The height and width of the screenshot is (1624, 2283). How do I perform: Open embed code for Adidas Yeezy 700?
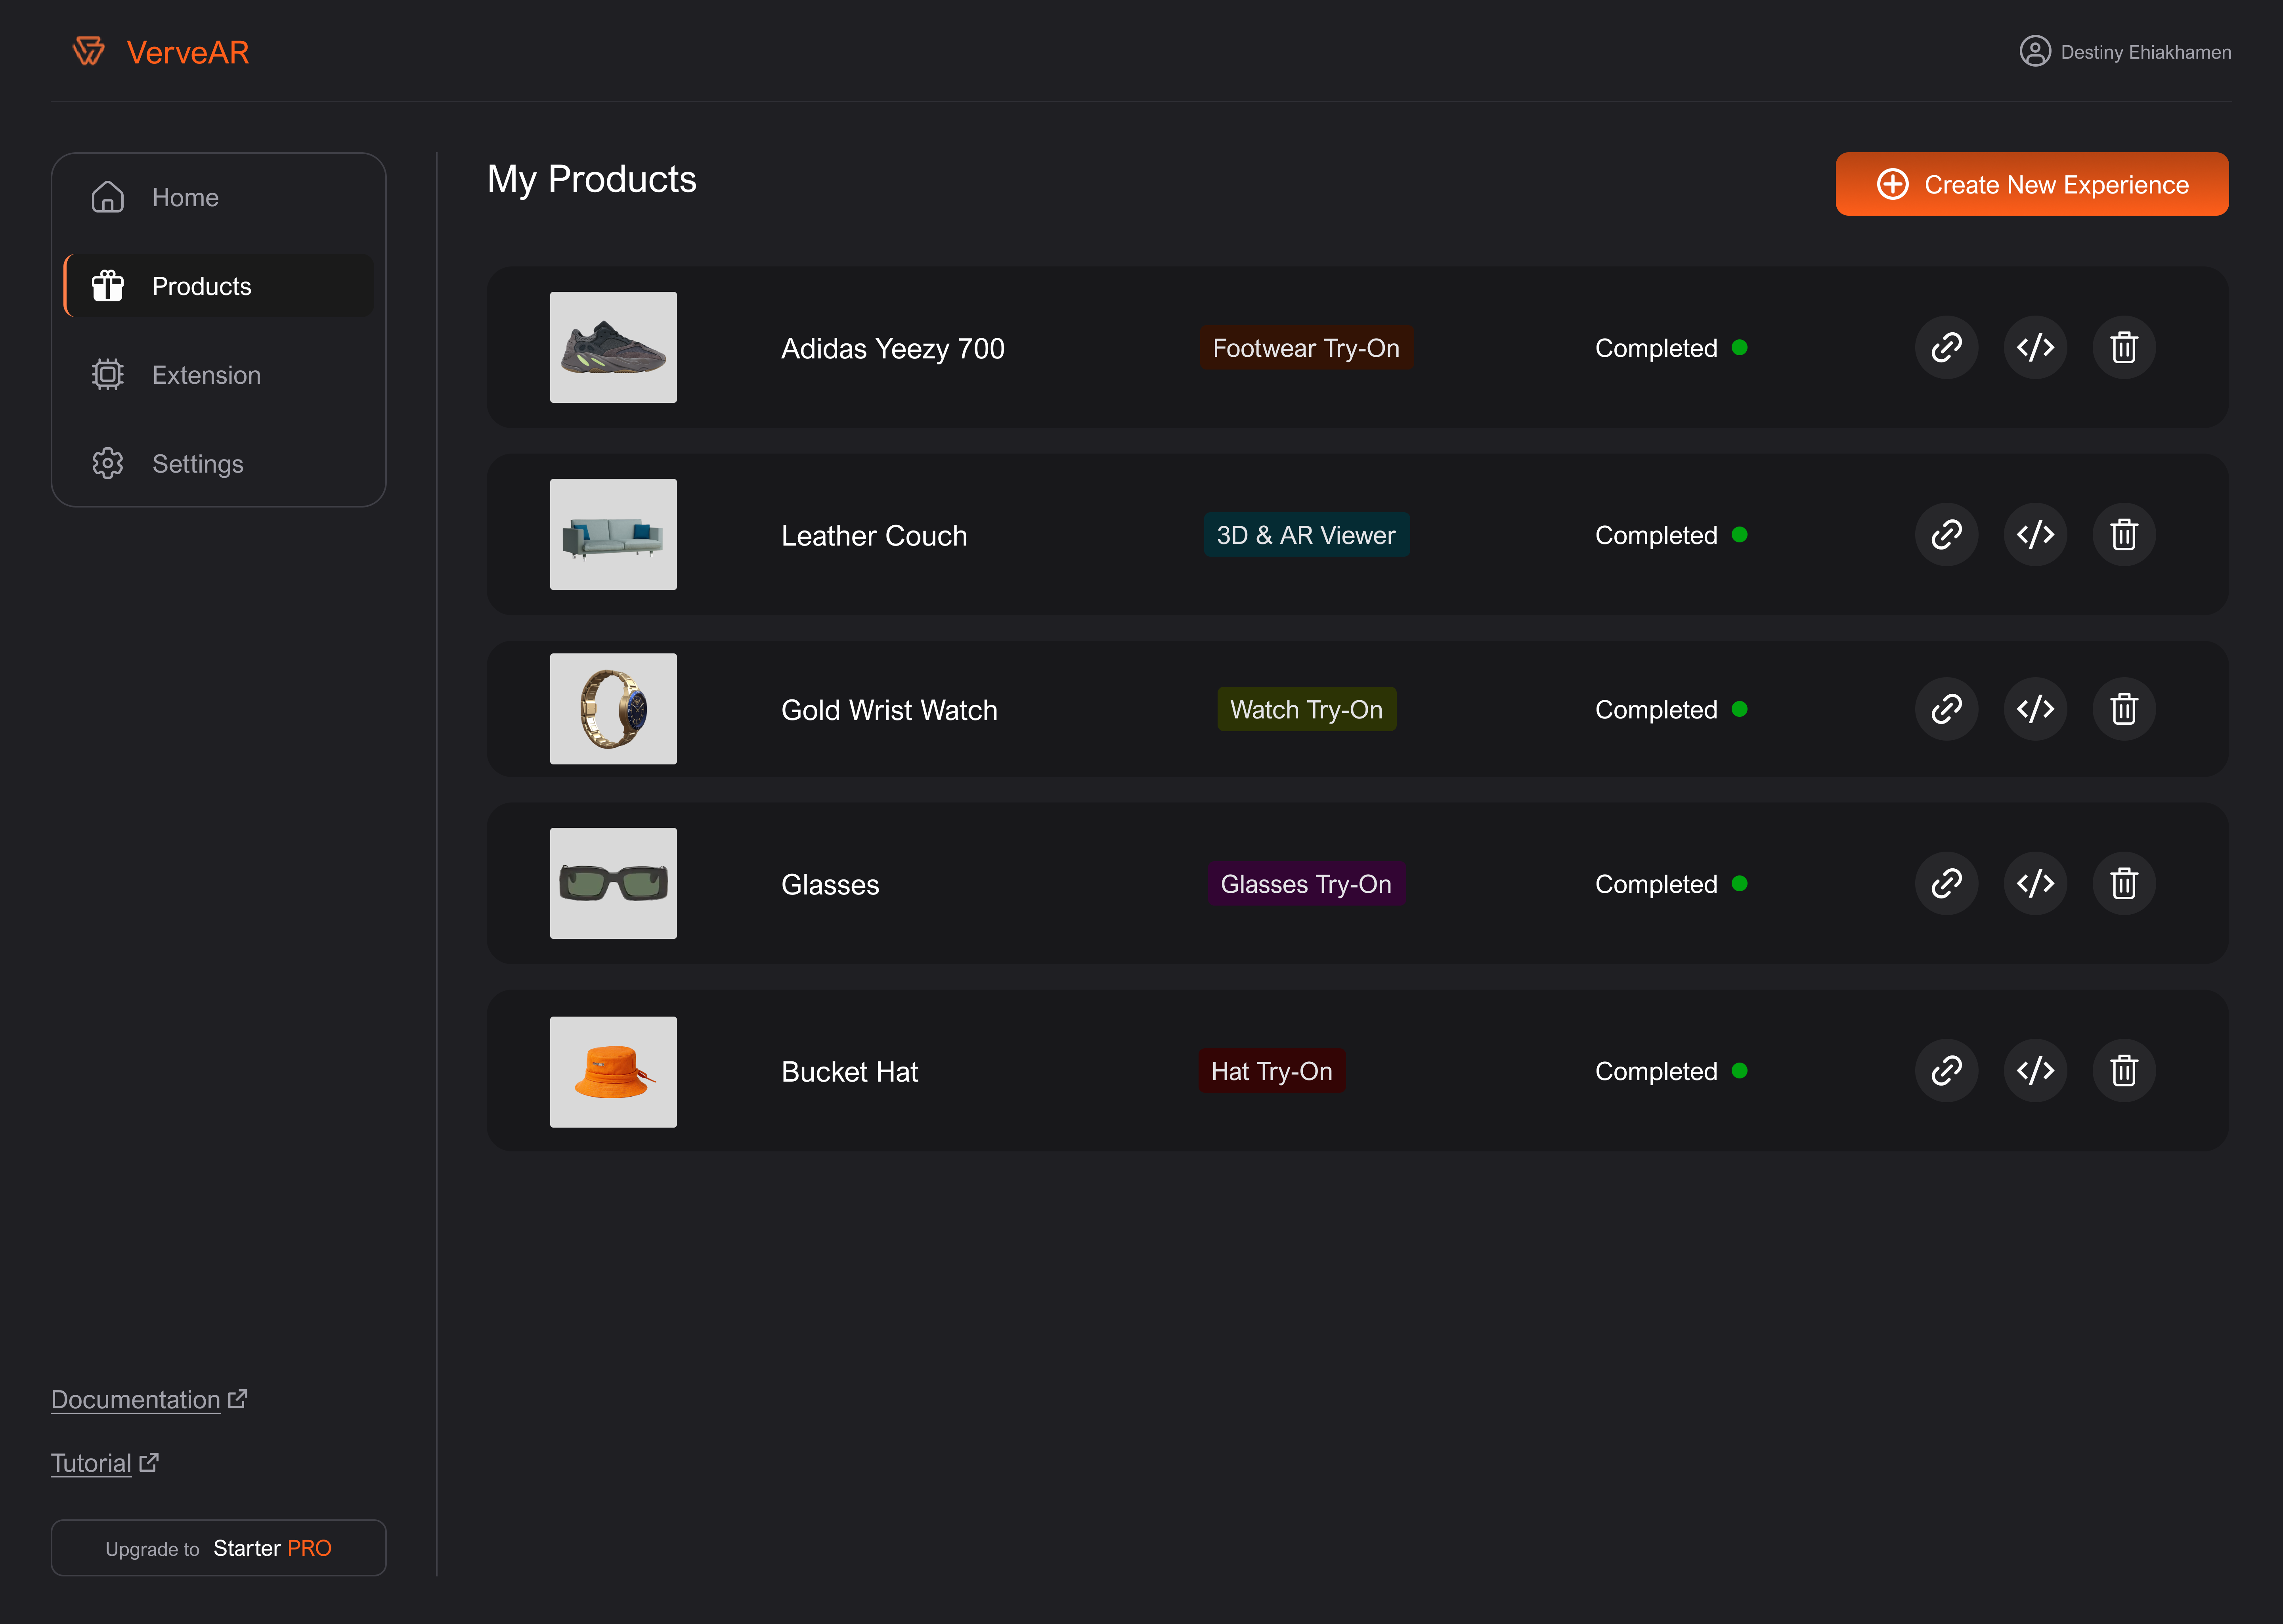(x=2035, y=348)
